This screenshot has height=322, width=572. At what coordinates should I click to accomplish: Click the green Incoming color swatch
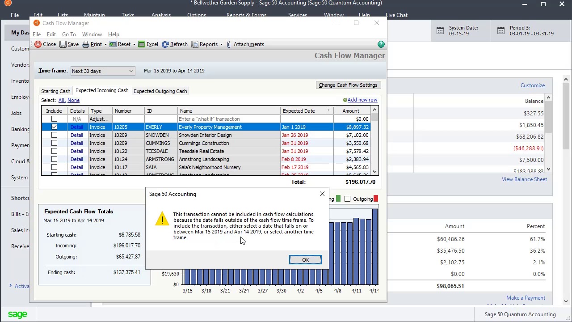pyautogui.click(x=338, y=199)
